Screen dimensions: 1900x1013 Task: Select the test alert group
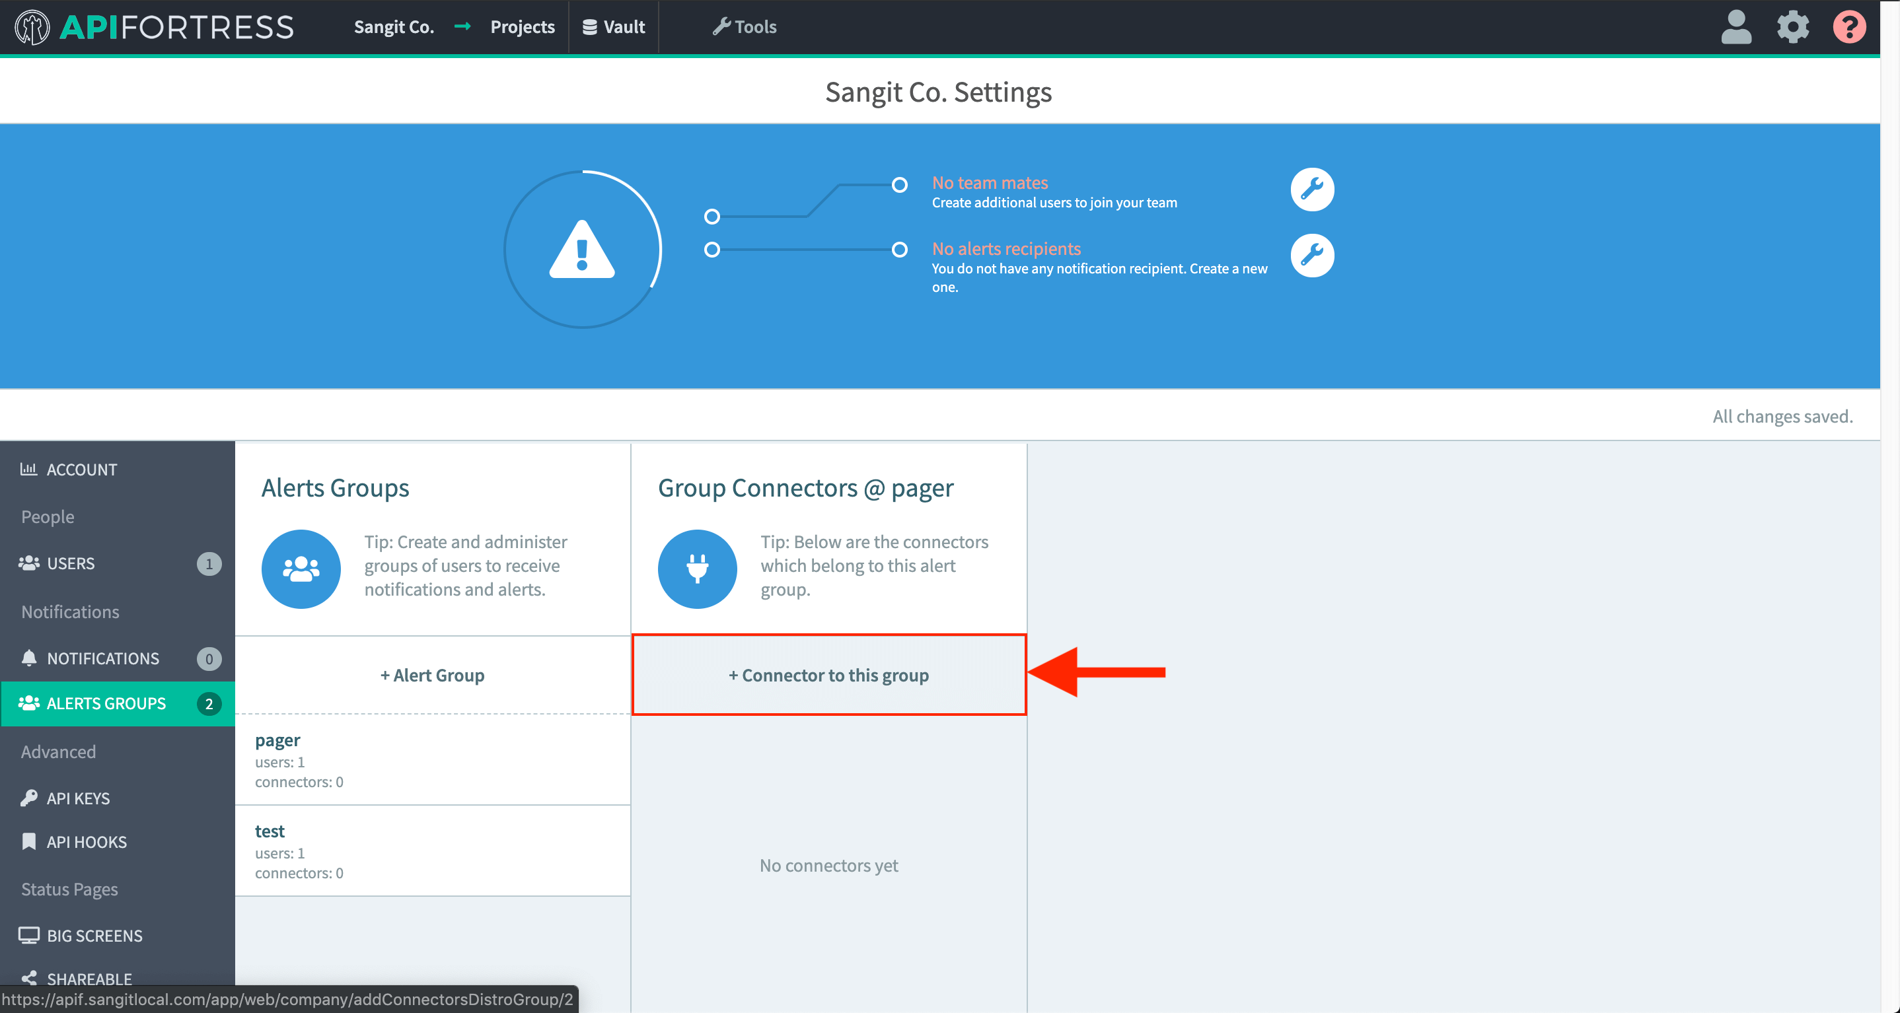tap(433, 851)
